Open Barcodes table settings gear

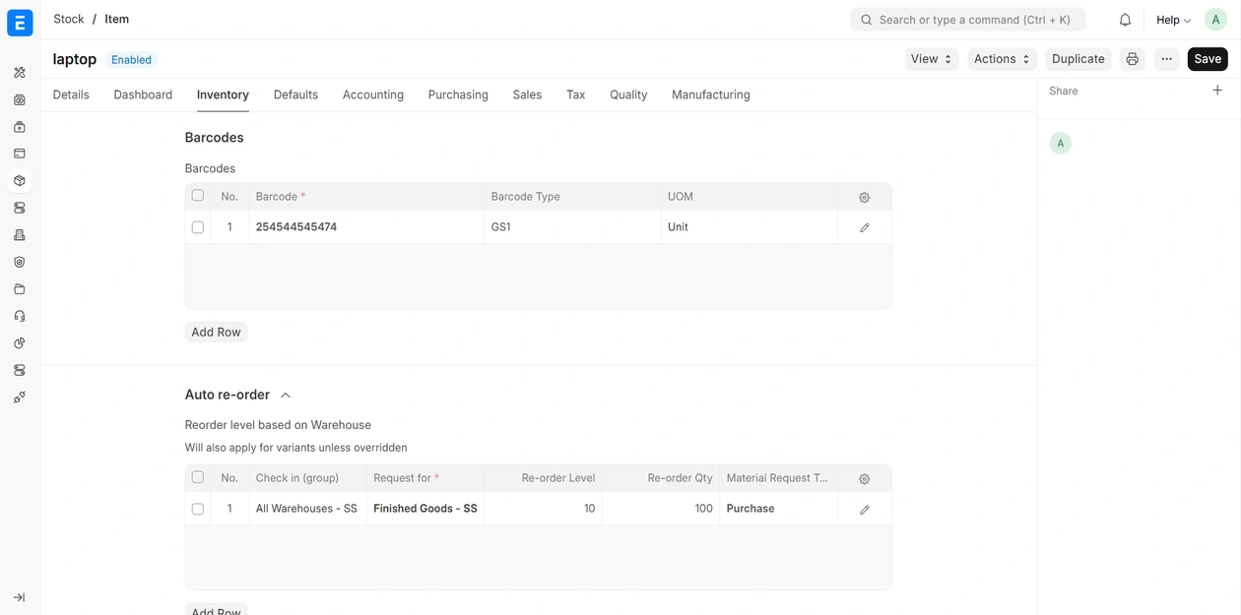(x=864, y=197)
